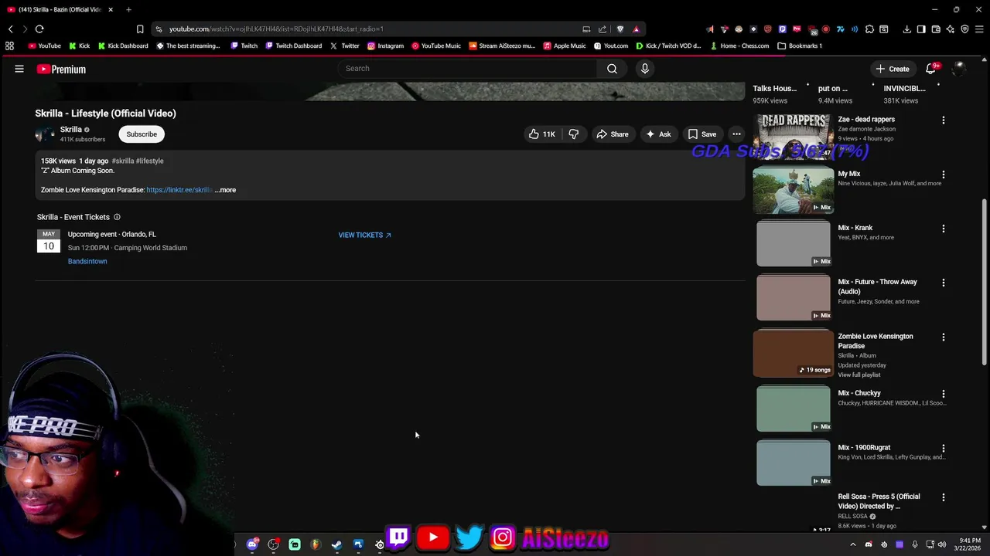The height and width of the screenshot is (556, 990).
Task: Focus the YouTube search field
Action: (x=468, y=69)
